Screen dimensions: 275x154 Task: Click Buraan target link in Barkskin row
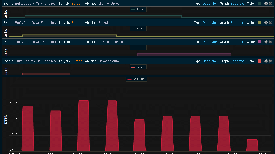pyautogui.click(x=77, y=23)
